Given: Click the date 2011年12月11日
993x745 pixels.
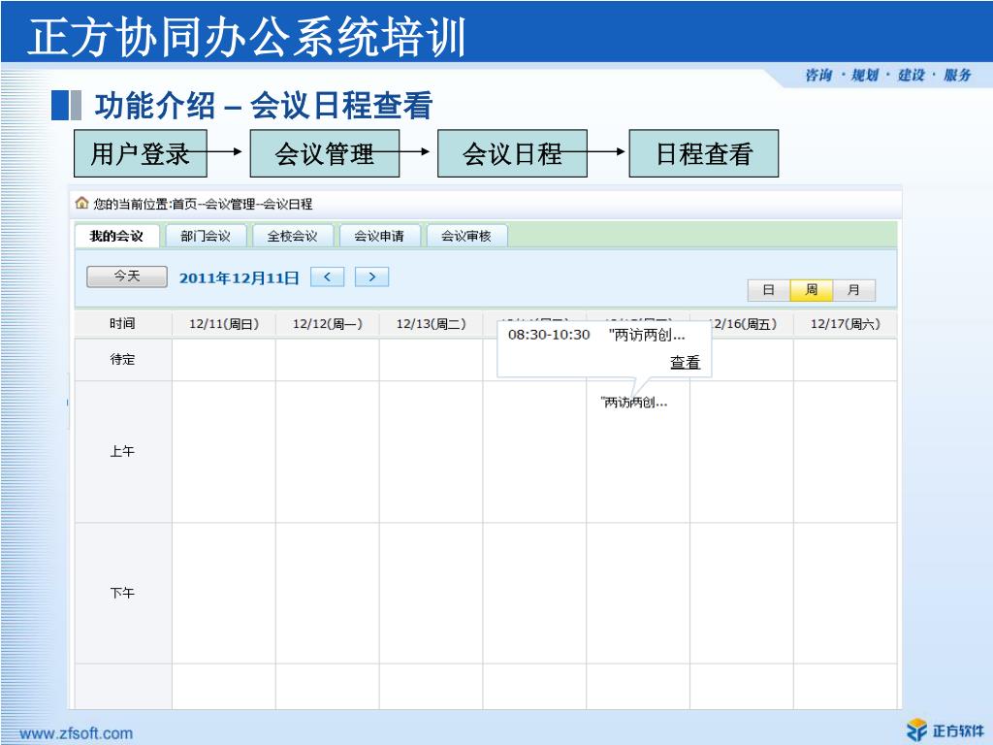Looking at the screenshot, I should pyautogui.click(x=239, y=278).
